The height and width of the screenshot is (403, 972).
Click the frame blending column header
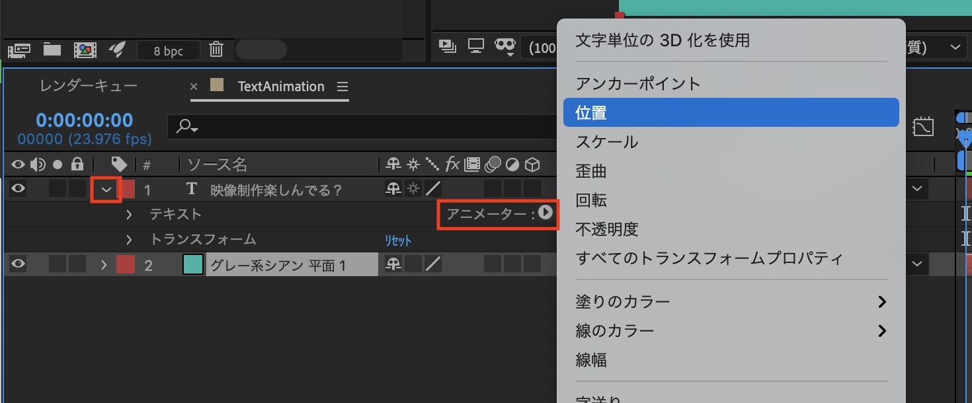472,164
